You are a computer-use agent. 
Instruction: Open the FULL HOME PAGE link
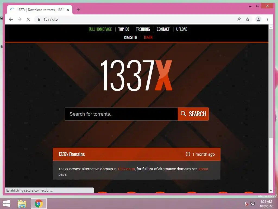coord(100,29)
